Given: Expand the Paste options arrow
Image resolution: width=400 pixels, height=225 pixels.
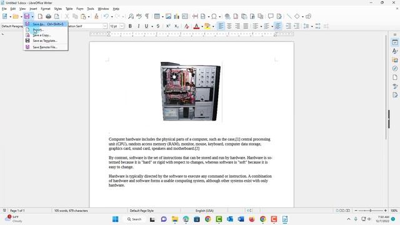Looking at the screenshot, I should (x=89, y=17).
